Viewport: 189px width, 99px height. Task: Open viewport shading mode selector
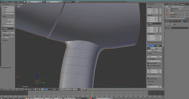click(x=36, y=89)
